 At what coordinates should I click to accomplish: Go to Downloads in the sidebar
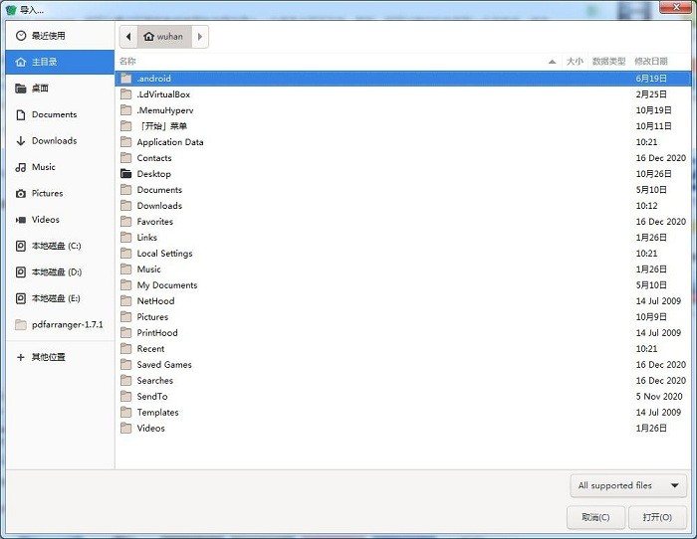coord(54,141)
